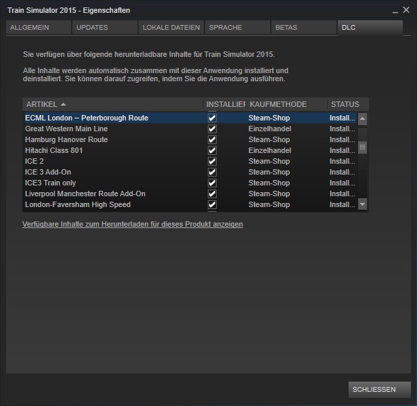Screen dimensions: 417x406
Task: Toggle ICE 3 Add-On install checkbox
Action: (212, 172)
